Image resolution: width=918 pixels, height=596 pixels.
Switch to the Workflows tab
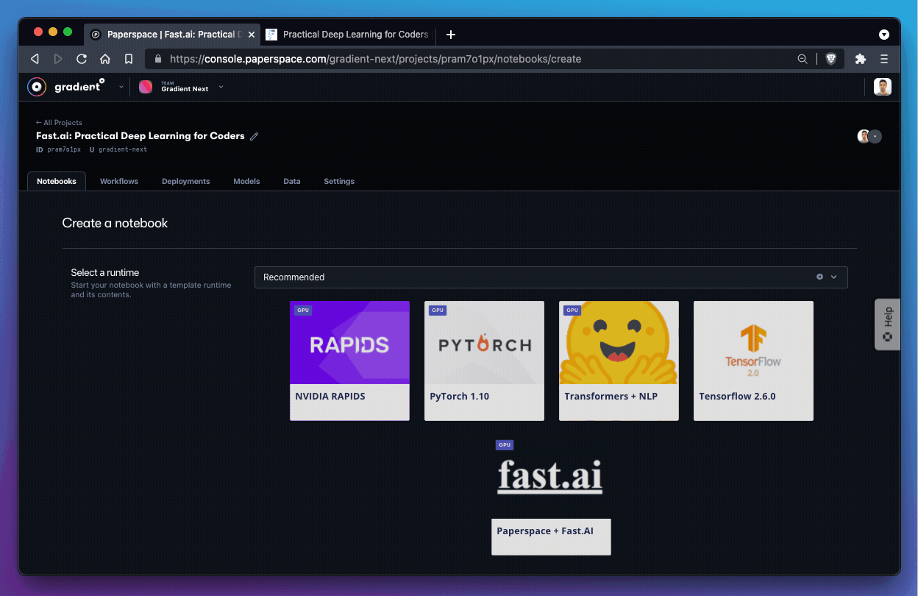coord(119,181)
